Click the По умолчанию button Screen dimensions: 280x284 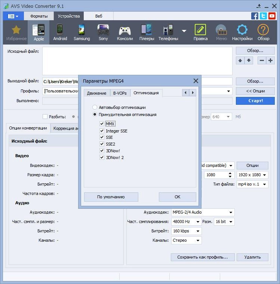tap(111, 197)
